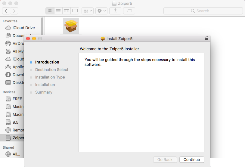Open the Zoiper5 package icon in Finder
Screen dimensions: 245x167
[x=71, y=26]
